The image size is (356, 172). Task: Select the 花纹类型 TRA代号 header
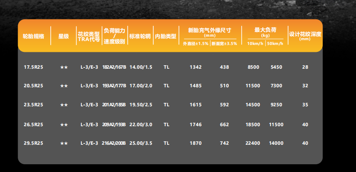tap(89, 37)
